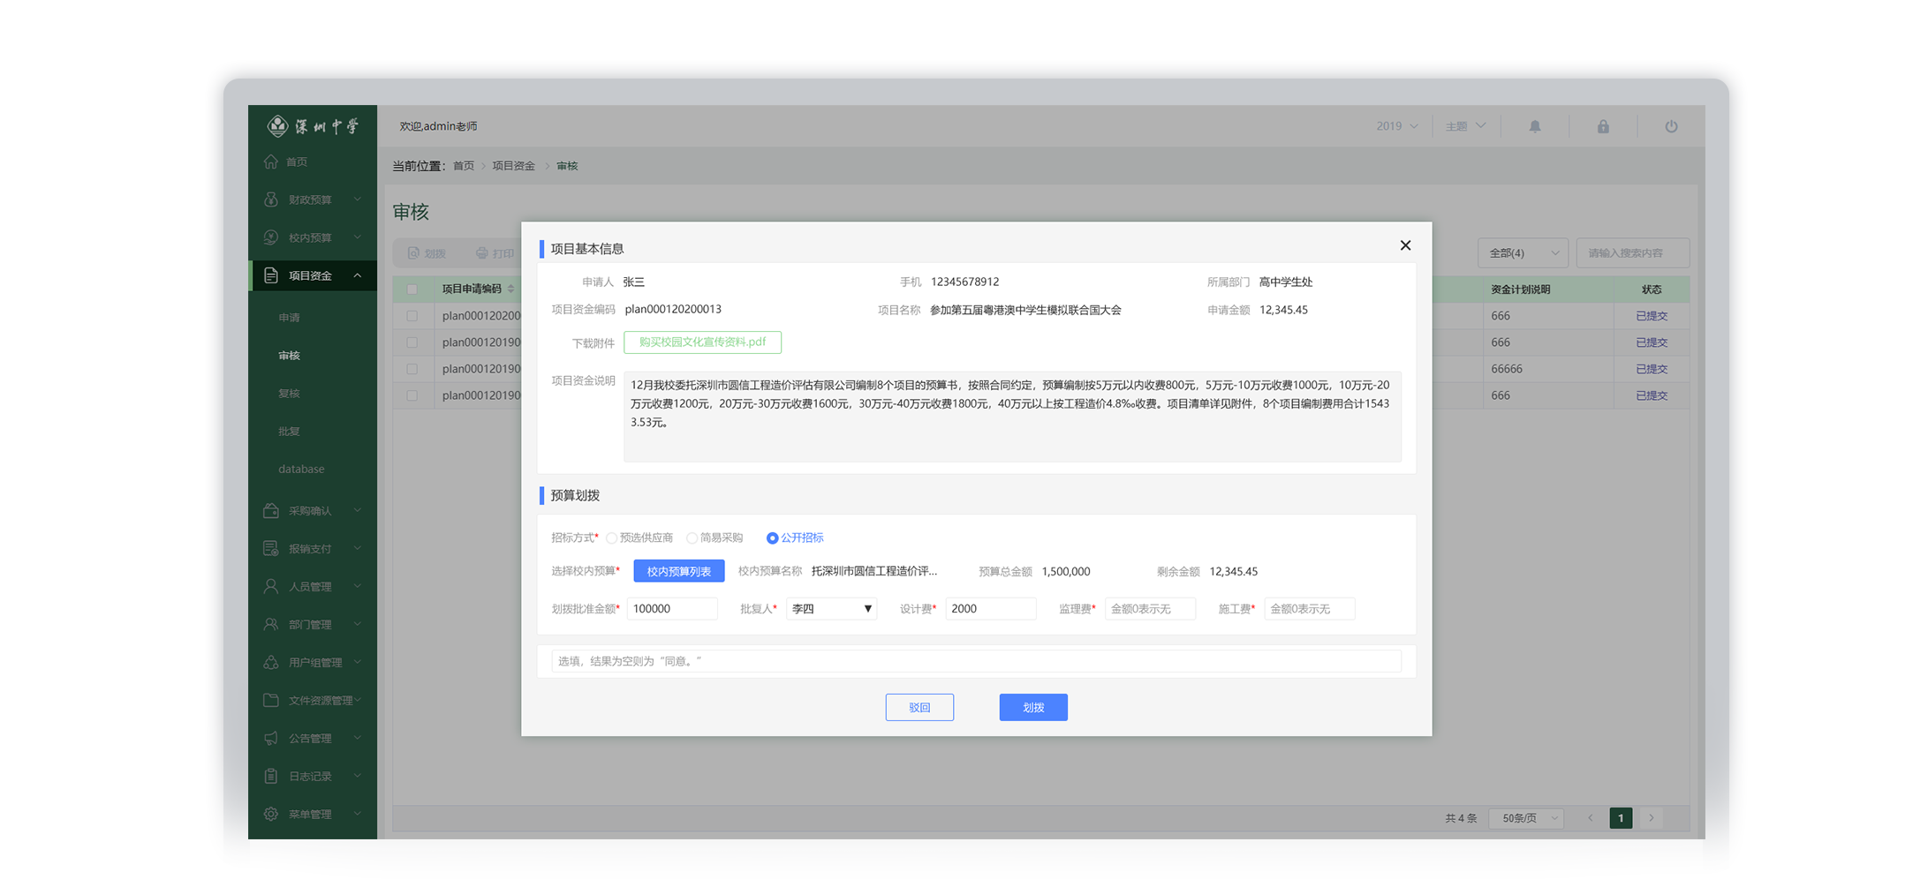
Task: Open the 2019 year dropdown
Action: tap(1397, 126)
